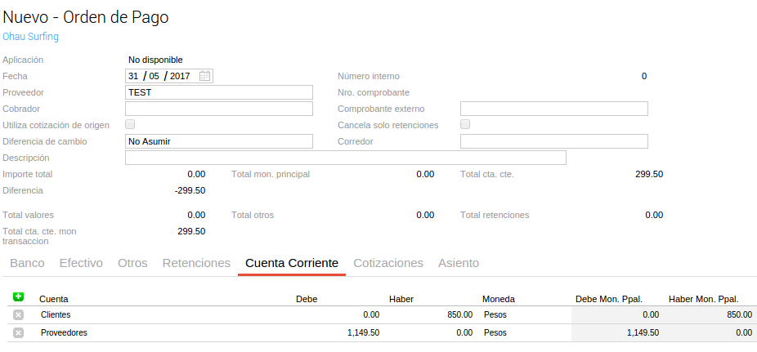Focus the Cobrador input field
The width and height of the screenshot is (757, 352).
click(219, 109)
